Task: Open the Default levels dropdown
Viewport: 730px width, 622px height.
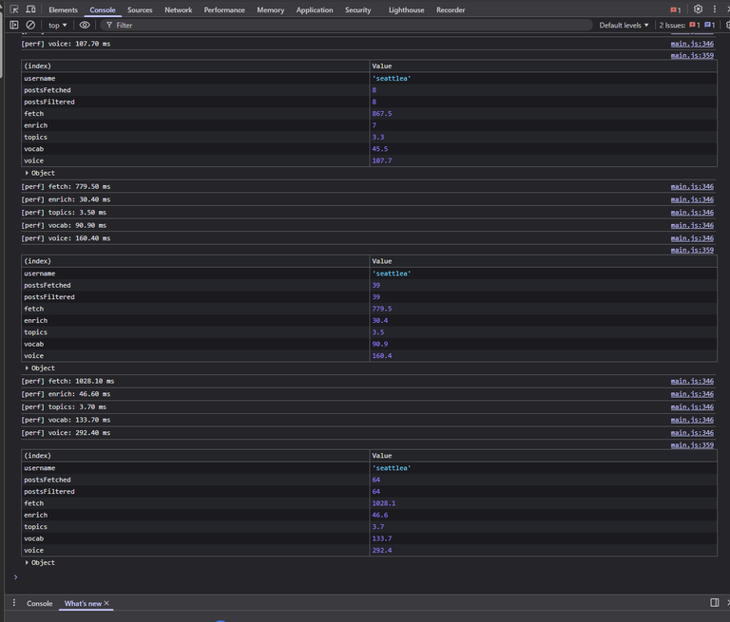Action: [624, 25]
